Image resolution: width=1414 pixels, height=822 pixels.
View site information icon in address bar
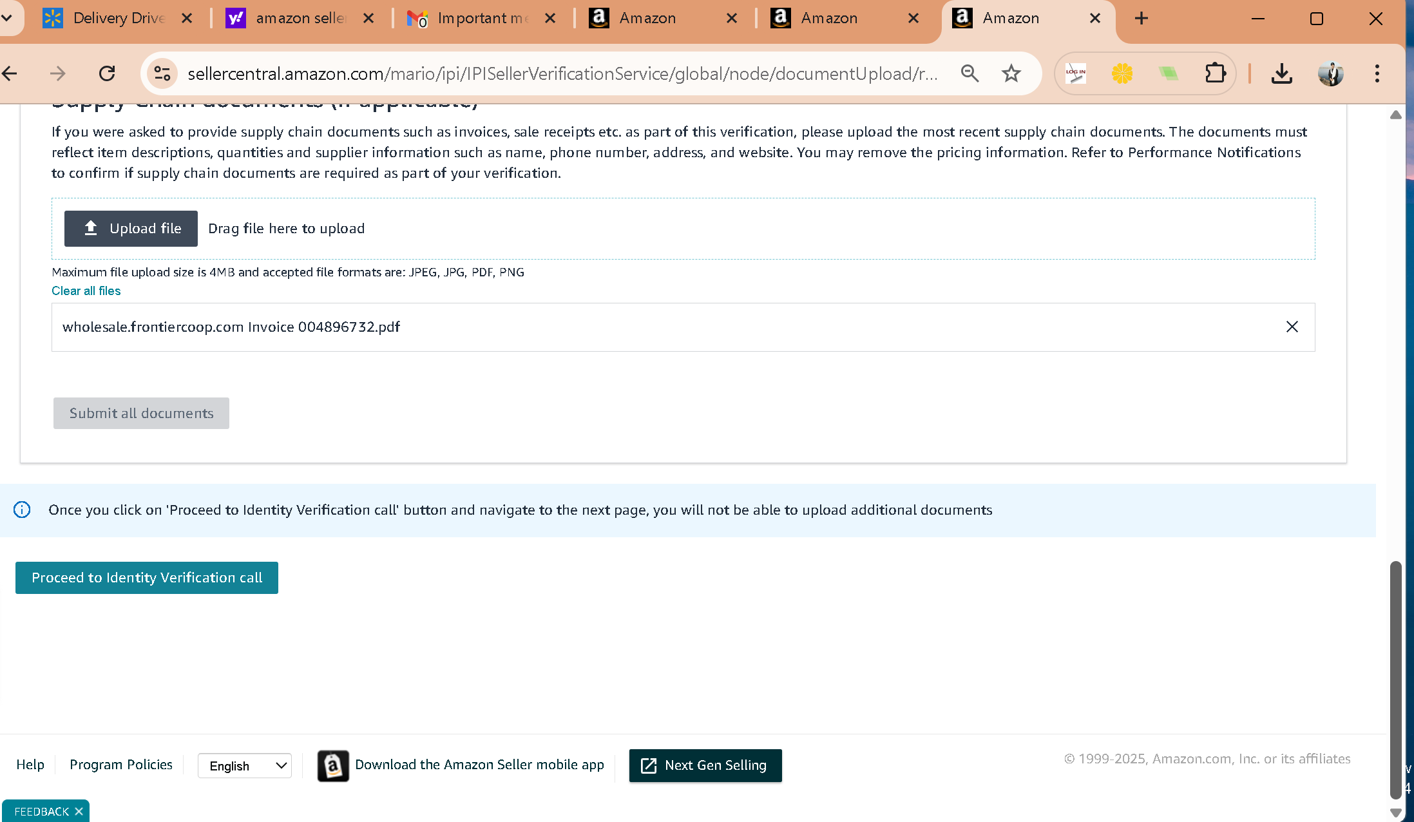[162, 73]
